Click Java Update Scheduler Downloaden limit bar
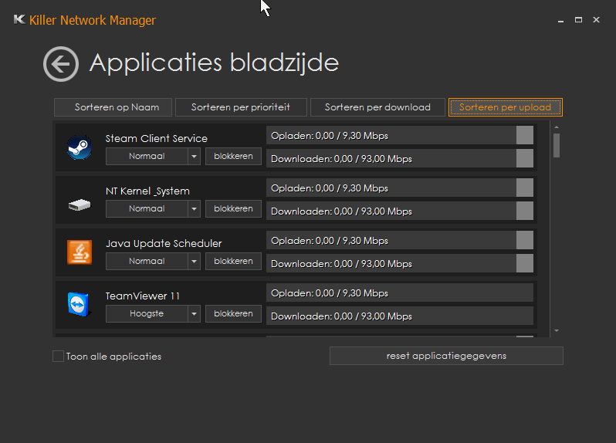Viewport: 616px width, 443px height. point(400,263)
